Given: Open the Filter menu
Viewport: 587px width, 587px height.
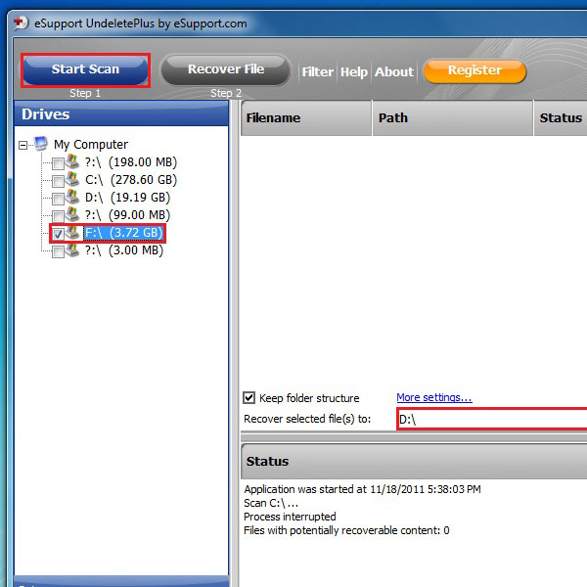Looking at the screenshot, I should [x=317, y=71].
